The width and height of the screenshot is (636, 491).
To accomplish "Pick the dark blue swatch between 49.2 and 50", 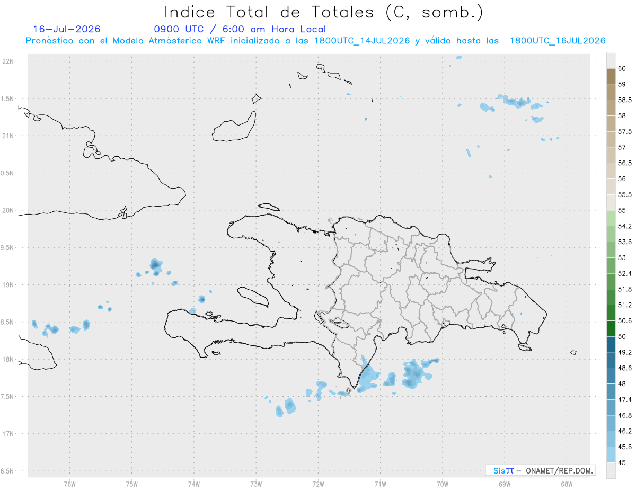I will [611, 344].
